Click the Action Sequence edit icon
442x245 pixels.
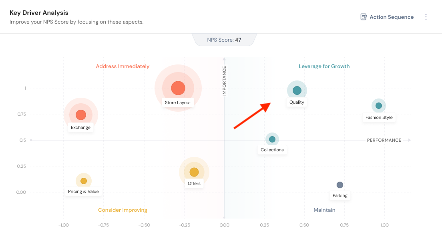click(x=364, y=17)
